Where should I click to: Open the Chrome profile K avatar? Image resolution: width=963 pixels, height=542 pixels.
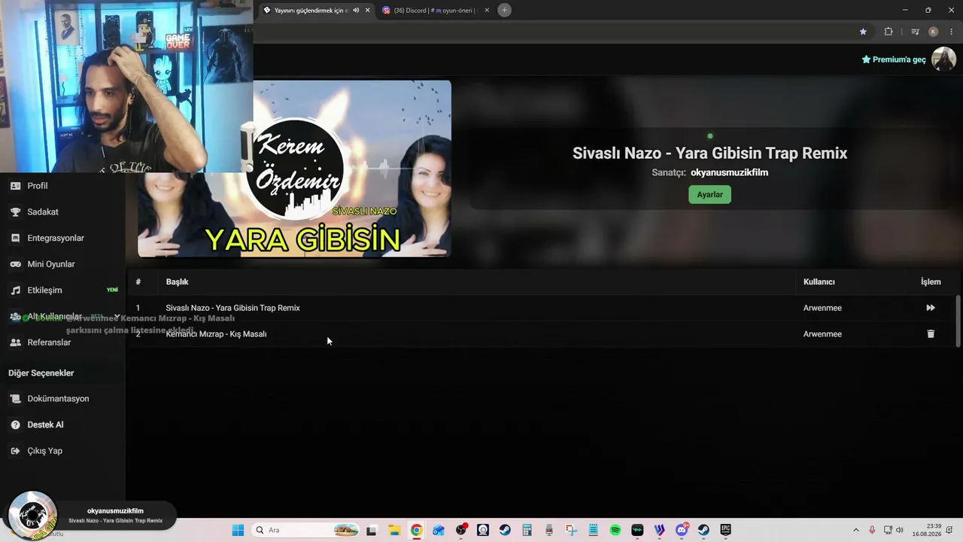(934, 32)
